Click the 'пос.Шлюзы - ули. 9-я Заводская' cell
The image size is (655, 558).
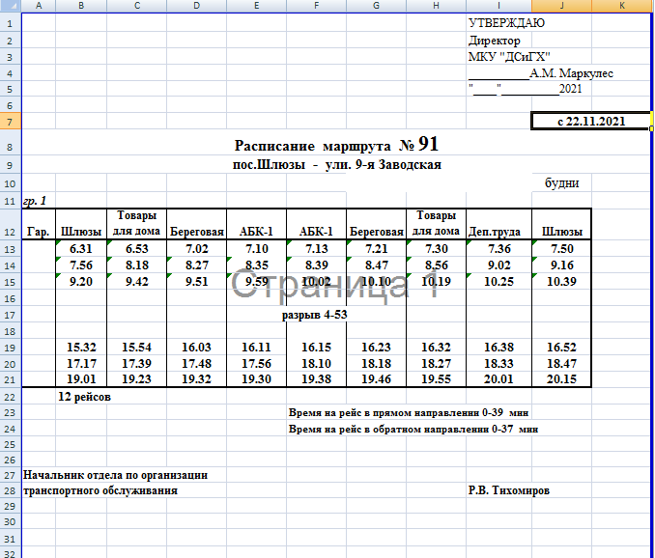[x=337, y=165]
